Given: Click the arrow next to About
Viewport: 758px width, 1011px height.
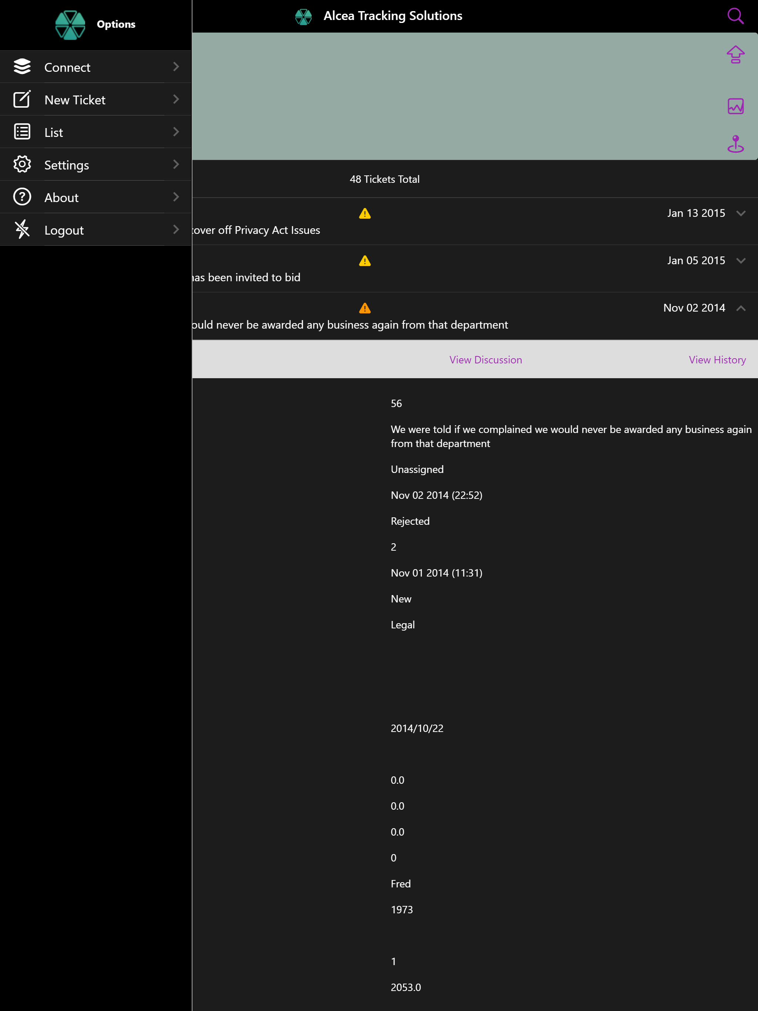Looking at the screenshot, I should pos(176,197).
